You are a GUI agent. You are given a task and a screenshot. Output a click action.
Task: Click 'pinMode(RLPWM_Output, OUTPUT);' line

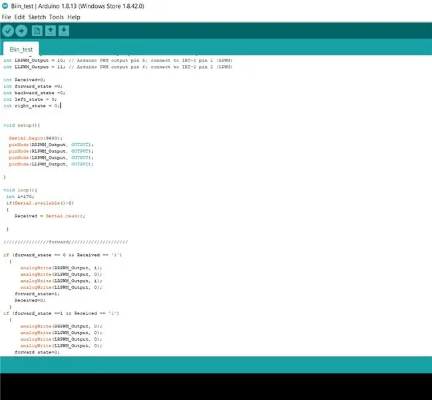51,151
